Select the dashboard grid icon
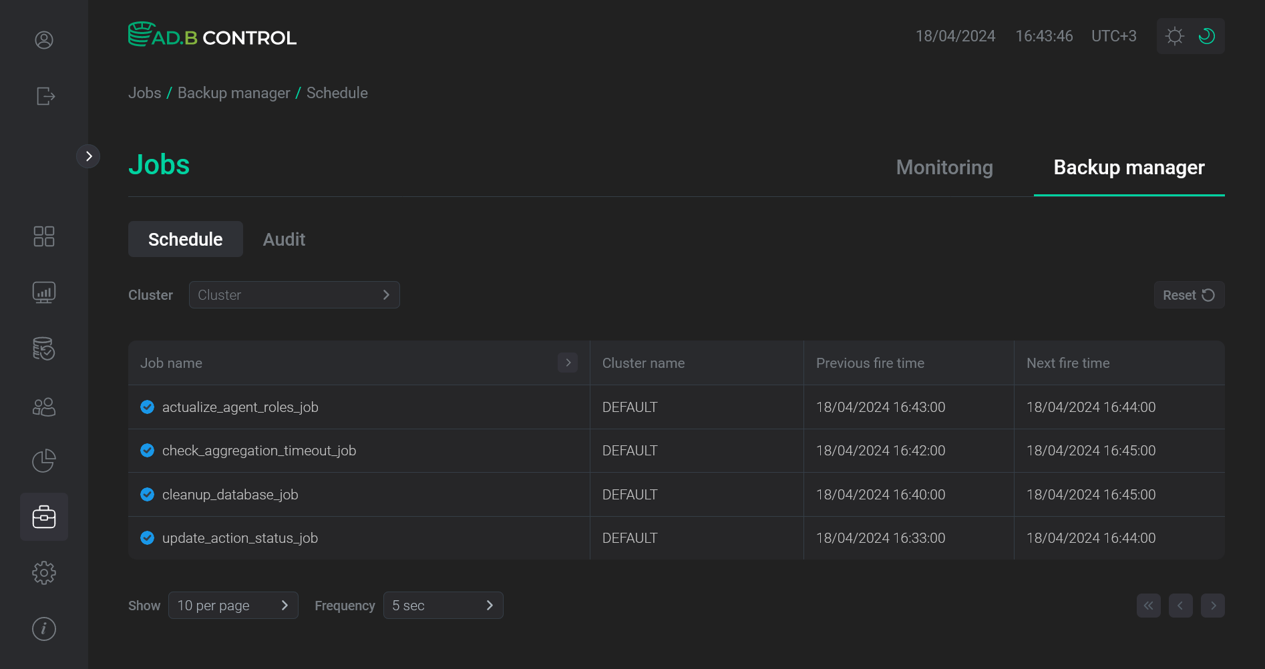This screenshot has width=1265, height=669. pos(43,236)
